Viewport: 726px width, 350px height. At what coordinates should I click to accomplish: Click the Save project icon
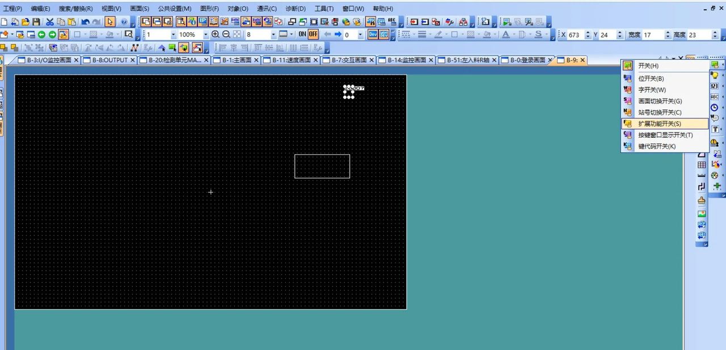36,22
